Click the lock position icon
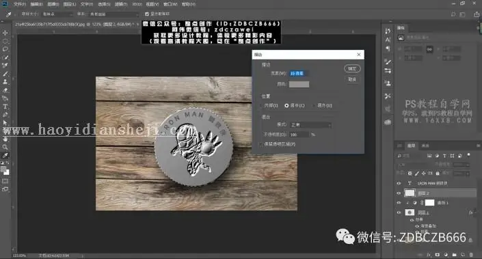This screenshot has width=482, height=259. pyautogui.click(x=424, y=174)
